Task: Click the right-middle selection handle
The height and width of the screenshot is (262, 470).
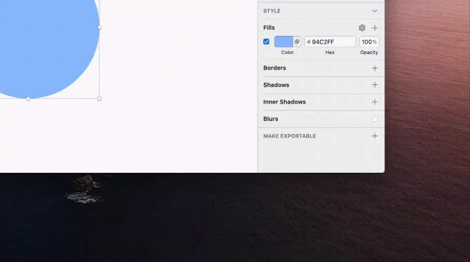Action: coord(100,27)
